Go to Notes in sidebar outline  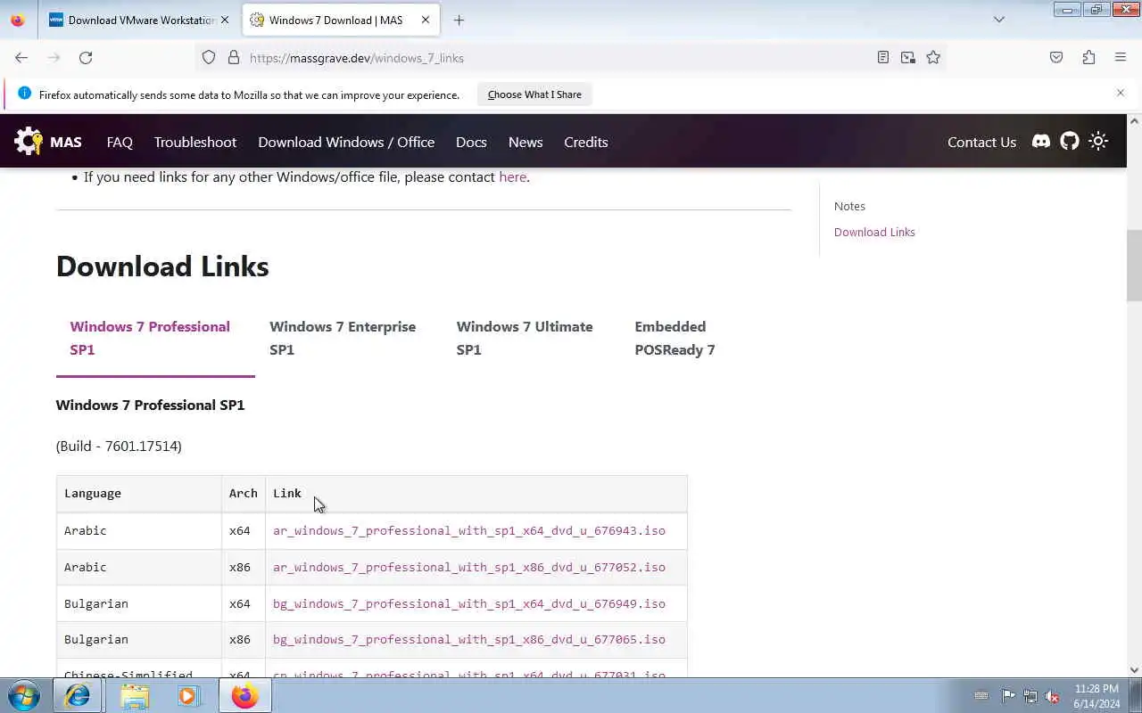point(849,206)
